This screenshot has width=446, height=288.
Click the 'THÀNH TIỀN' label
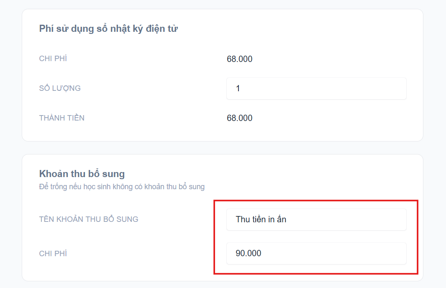(x=62, y=118)
